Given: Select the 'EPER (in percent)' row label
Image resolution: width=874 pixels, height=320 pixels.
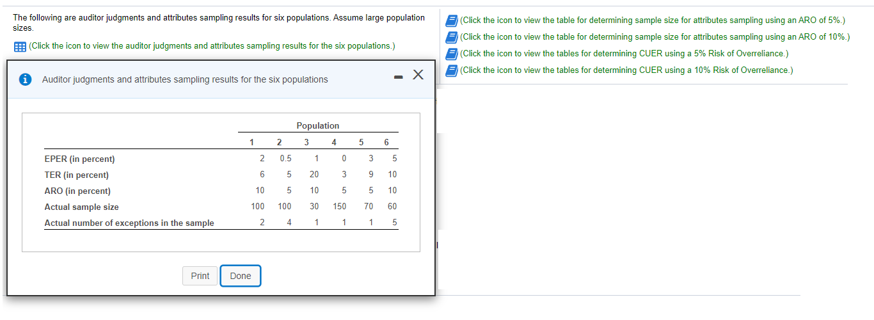Looking at the screenshot, I should [x=79, y=159].
